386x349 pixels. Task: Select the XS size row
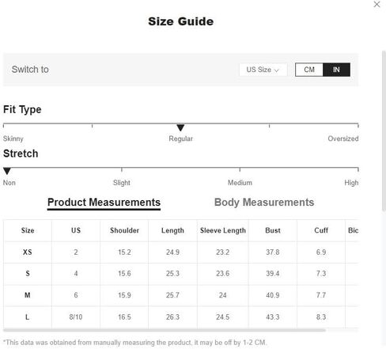[181, 252]
